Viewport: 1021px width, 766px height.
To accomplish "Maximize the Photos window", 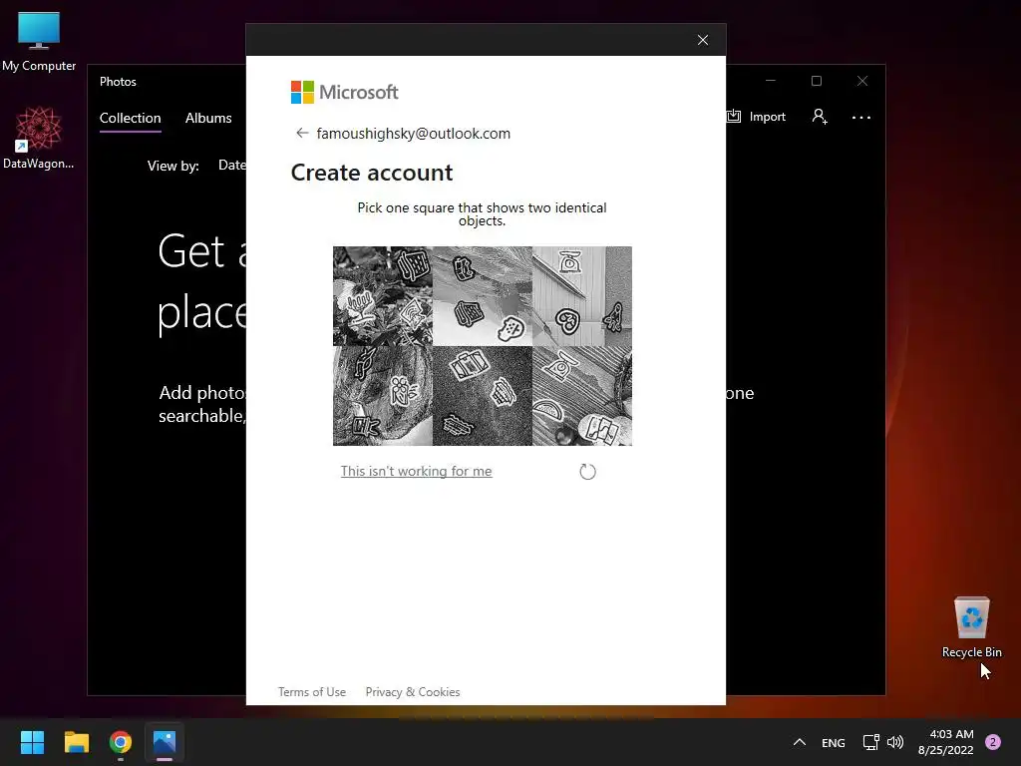I will [x=817, y=81].
